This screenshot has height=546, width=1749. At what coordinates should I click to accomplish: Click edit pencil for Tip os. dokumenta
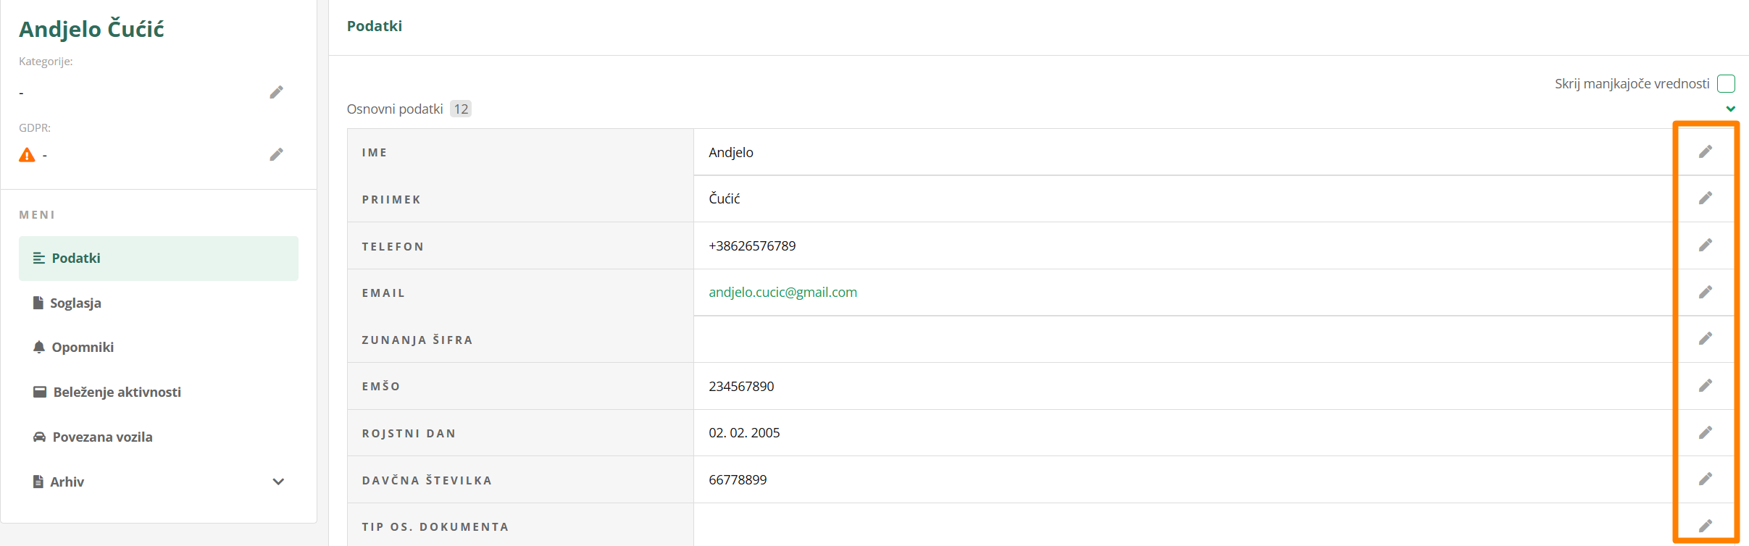coord(1706,526)
